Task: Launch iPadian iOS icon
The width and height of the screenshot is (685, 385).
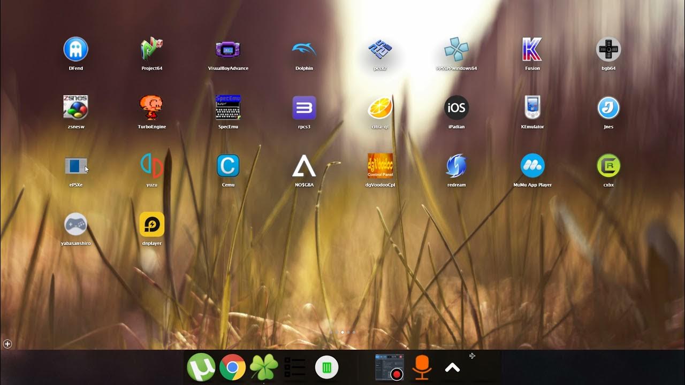Action: coord(456,107)
